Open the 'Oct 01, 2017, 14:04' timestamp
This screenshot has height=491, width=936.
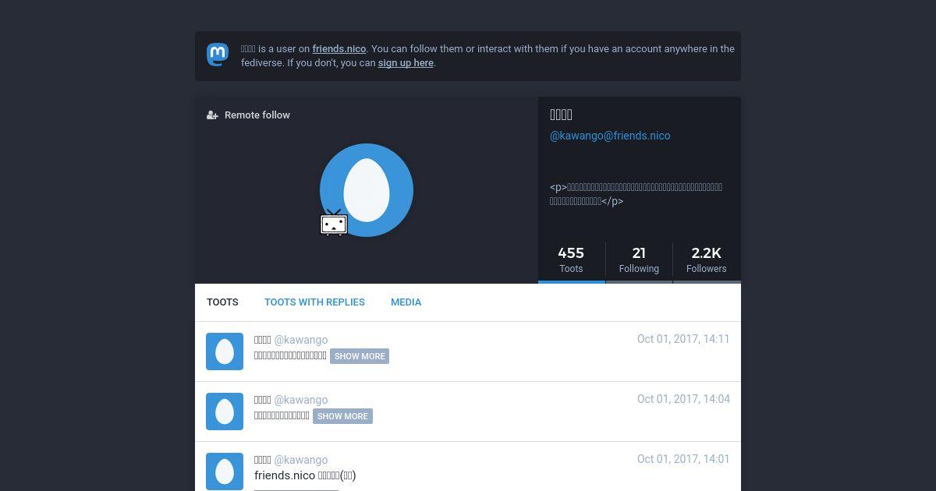pos(683,399)
